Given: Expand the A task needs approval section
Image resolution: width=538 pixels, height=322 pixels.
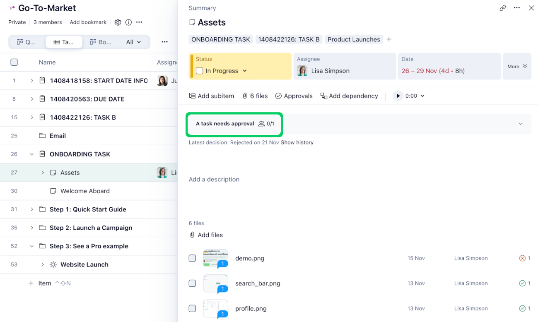Looking at the screenshot, I should click(x=521, y=123).
